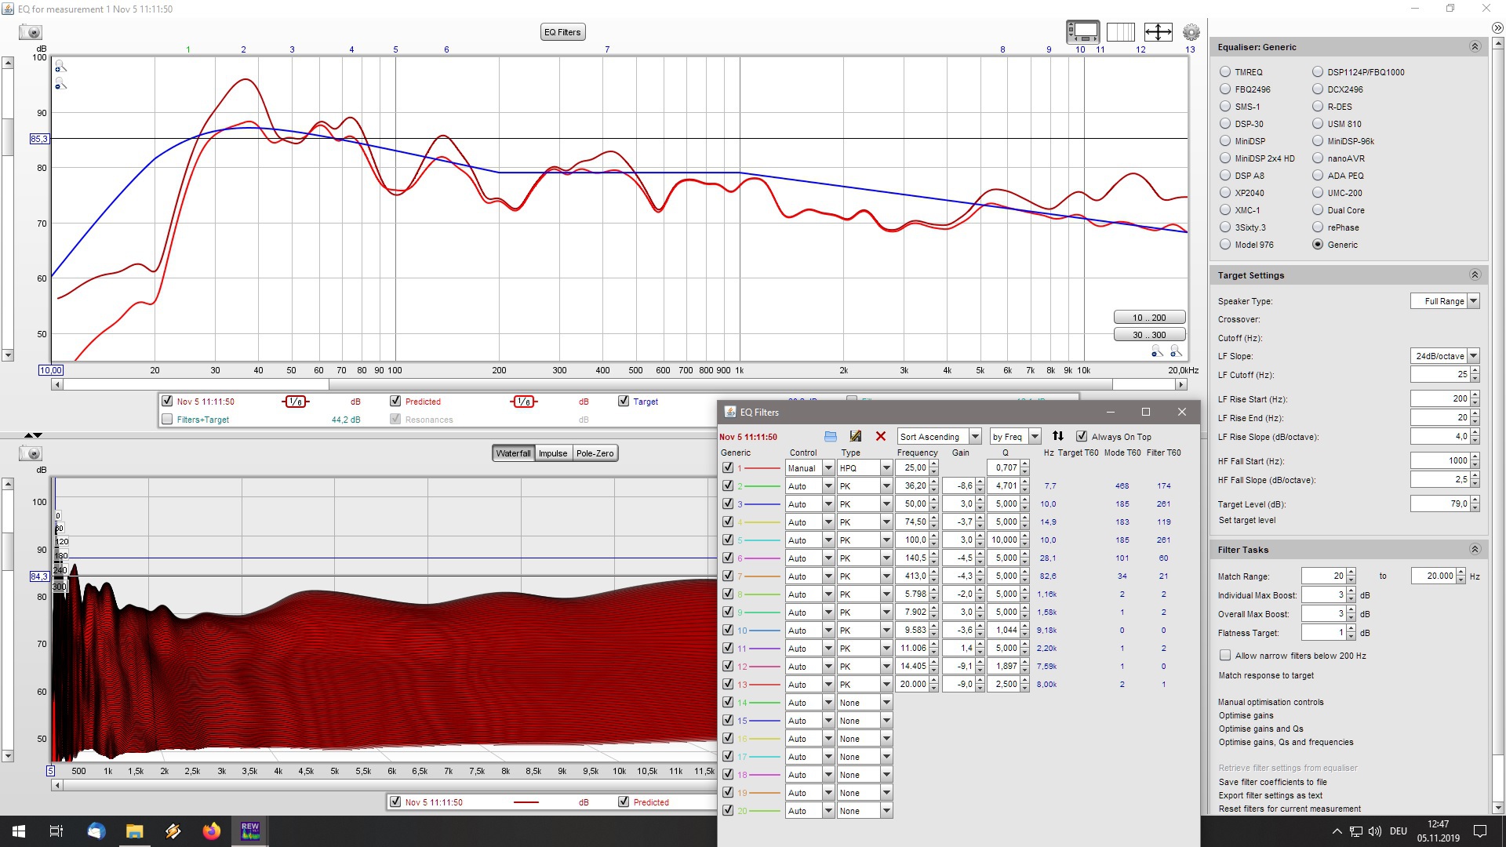Click the capture camera icon above SPL graph

pyautogui.click(x=31, y=32)
